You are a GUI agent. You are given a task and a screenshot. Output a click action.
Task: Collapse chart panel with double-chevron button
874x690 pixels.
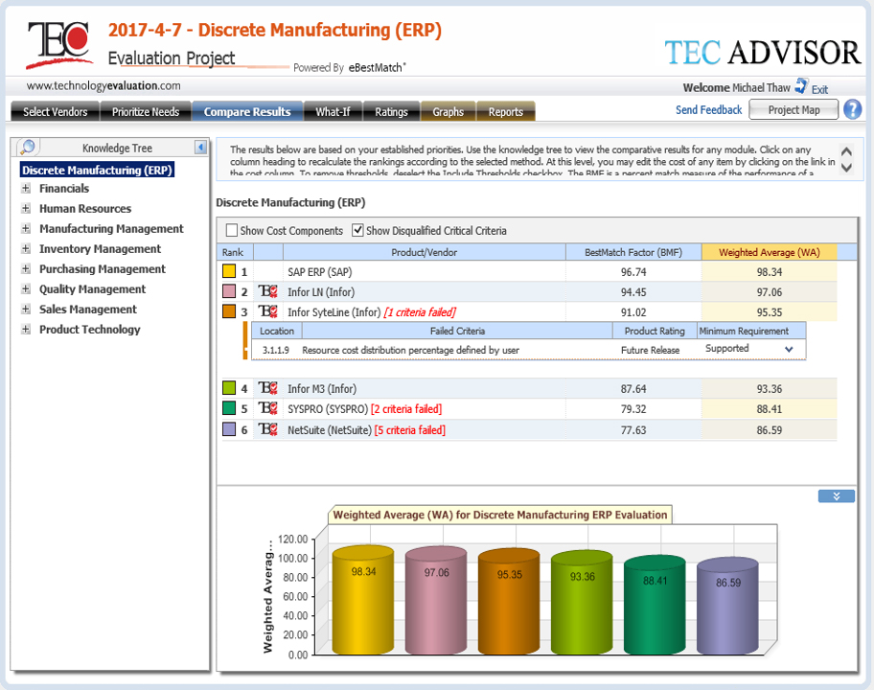point(836,496)
